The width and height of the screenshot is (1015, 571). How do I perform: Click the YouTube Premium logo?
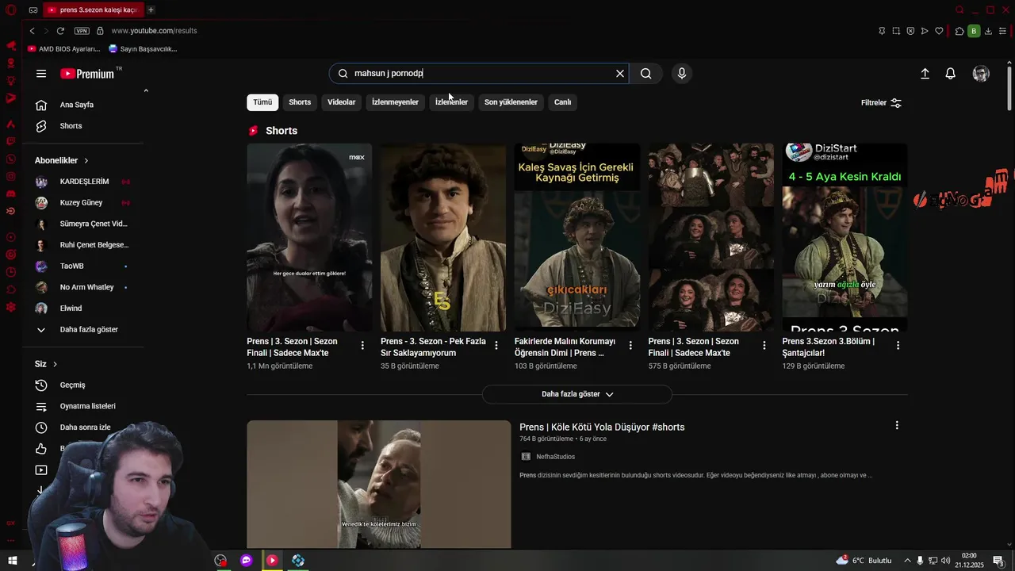point(88,74)
